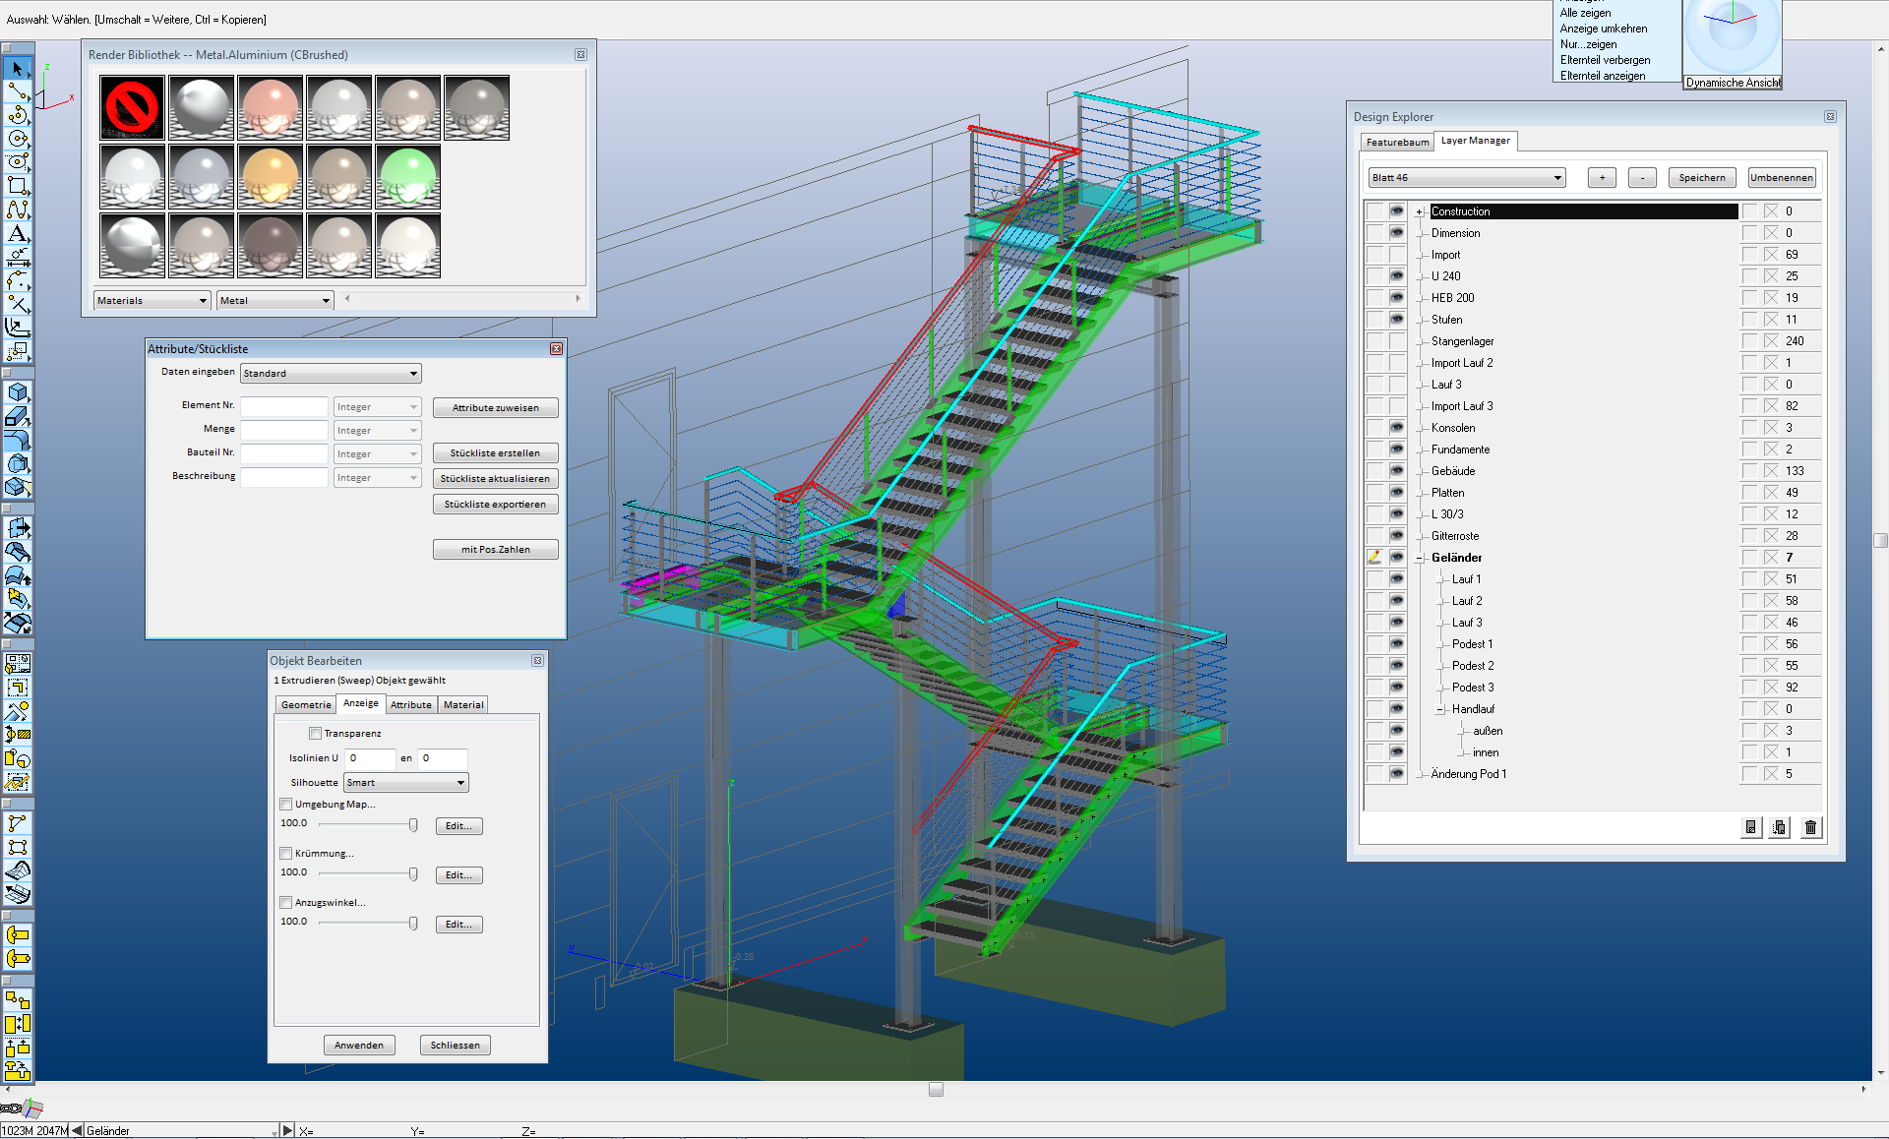This screenshot has width=1889, height=1139.
Task: Select the green glass material sphere
Action: pos(407,177)
